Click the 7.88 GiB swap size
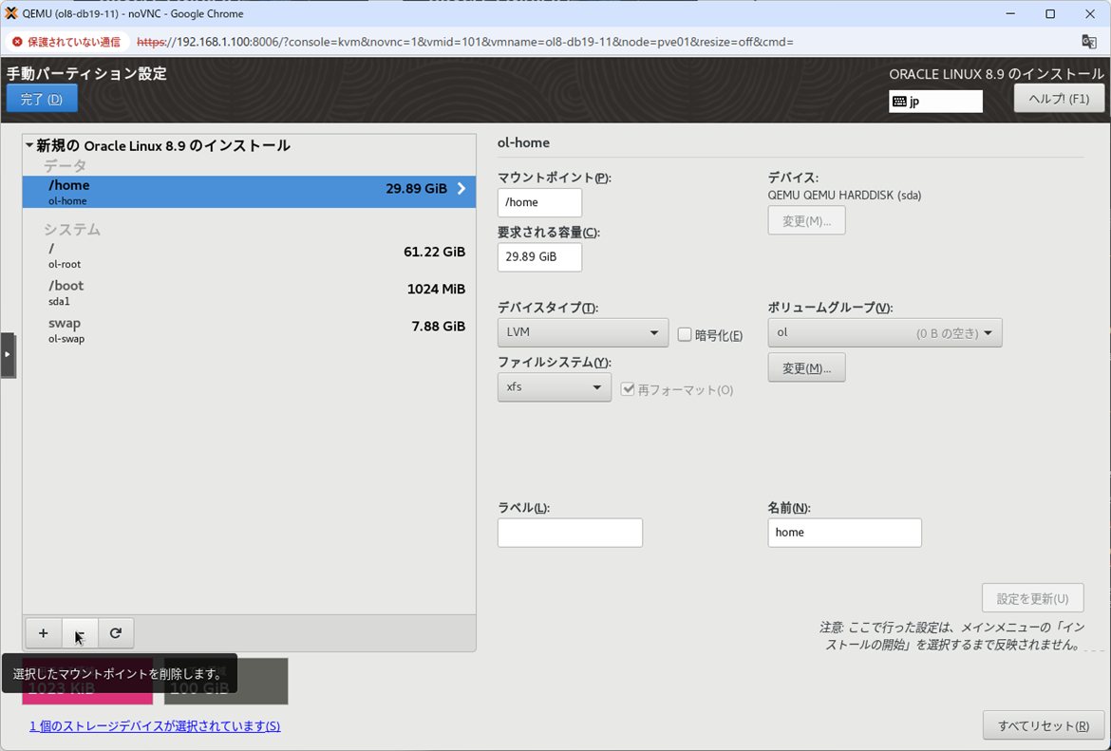1111x751 pixels. (438, 326)
